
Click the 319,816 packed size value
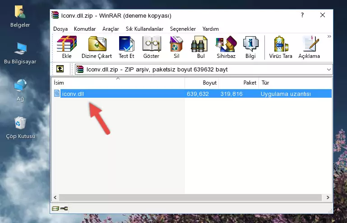click(x=231, y=94)
